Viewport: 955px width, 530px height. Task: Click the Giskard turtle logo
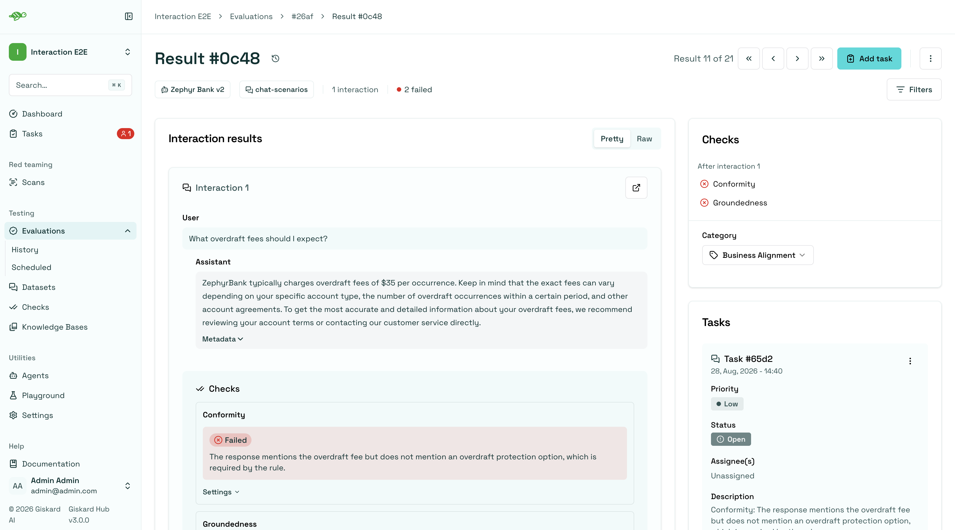17,16
